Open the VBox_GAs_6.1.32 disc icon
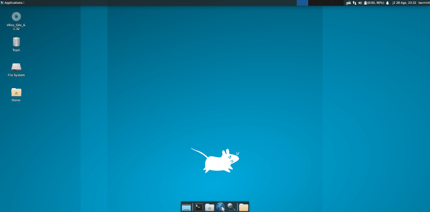Viewport: 430px width, 212px height. [16, 17]
